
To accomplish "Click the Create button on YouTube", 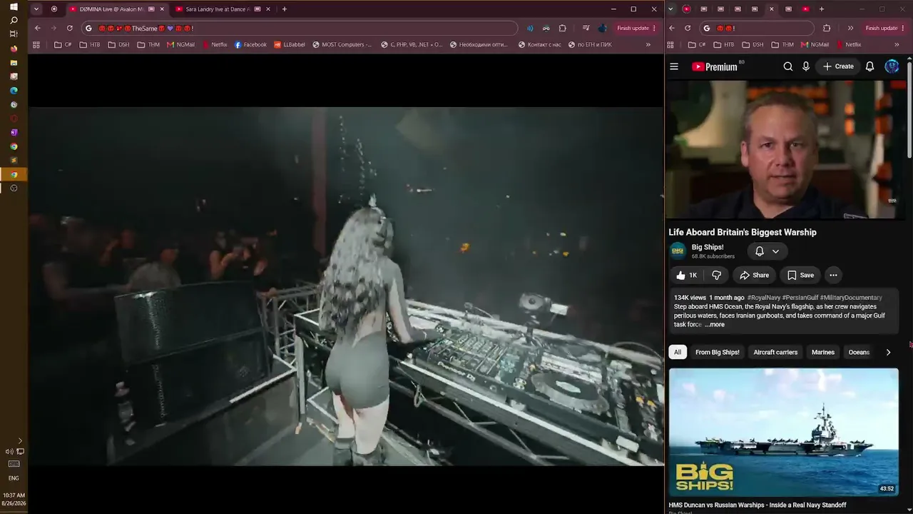I will click(838, 66).
